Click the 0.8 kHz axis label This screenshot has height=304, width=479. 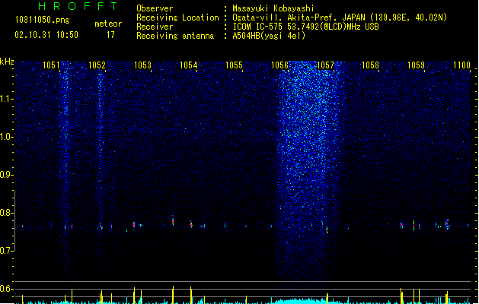click(7, 213)
